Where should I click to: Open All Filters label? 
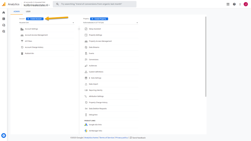(x=29, y=41)
